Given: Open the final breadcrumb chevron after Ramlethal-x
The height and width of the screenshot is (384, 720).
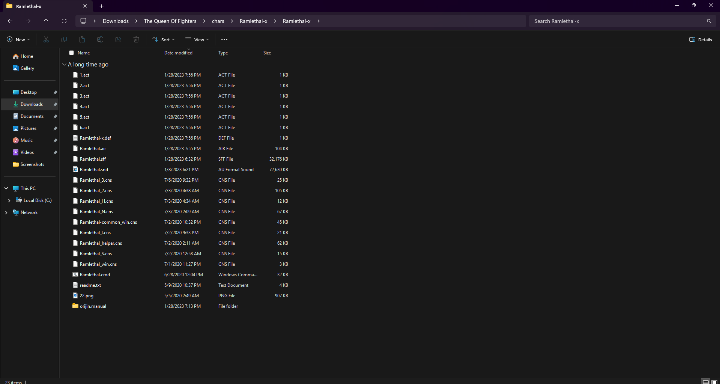Looking at the screenshot, I should (x=319, y=21).
